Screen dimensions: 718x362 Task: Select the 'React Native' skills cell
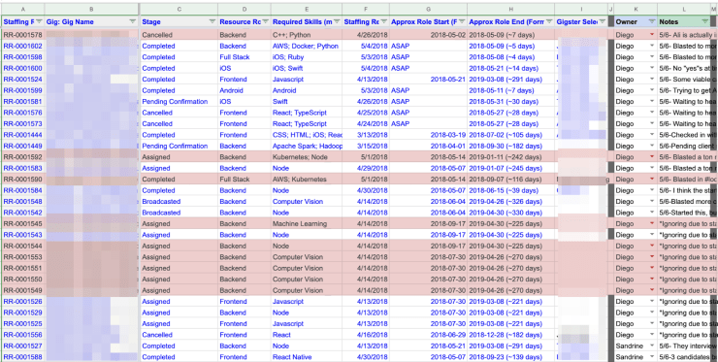(x=307, y=357)
